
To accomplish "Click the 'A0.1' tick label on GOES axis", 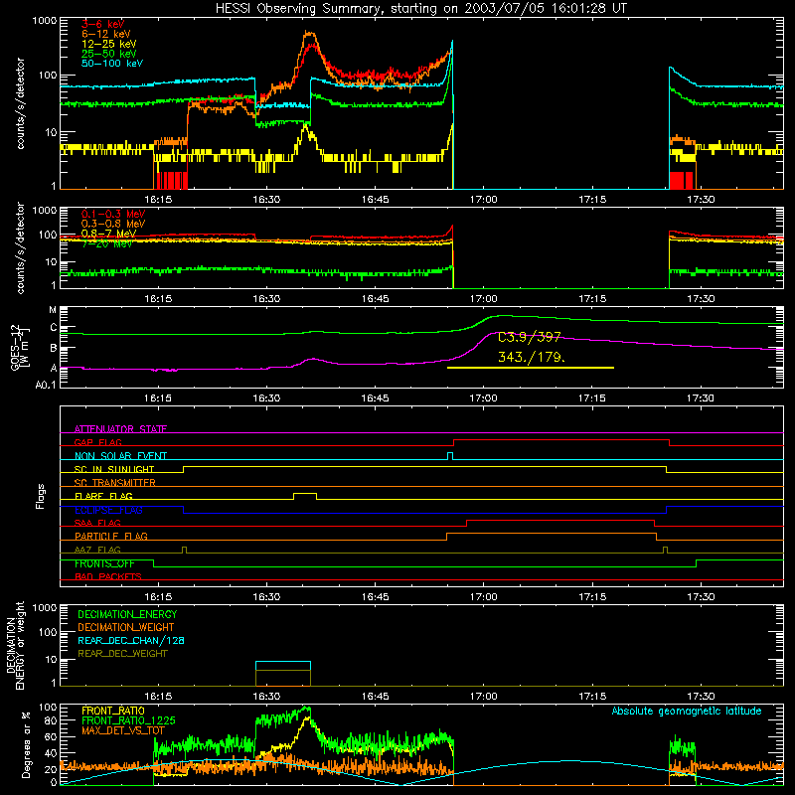I will [x=46, y=385].
